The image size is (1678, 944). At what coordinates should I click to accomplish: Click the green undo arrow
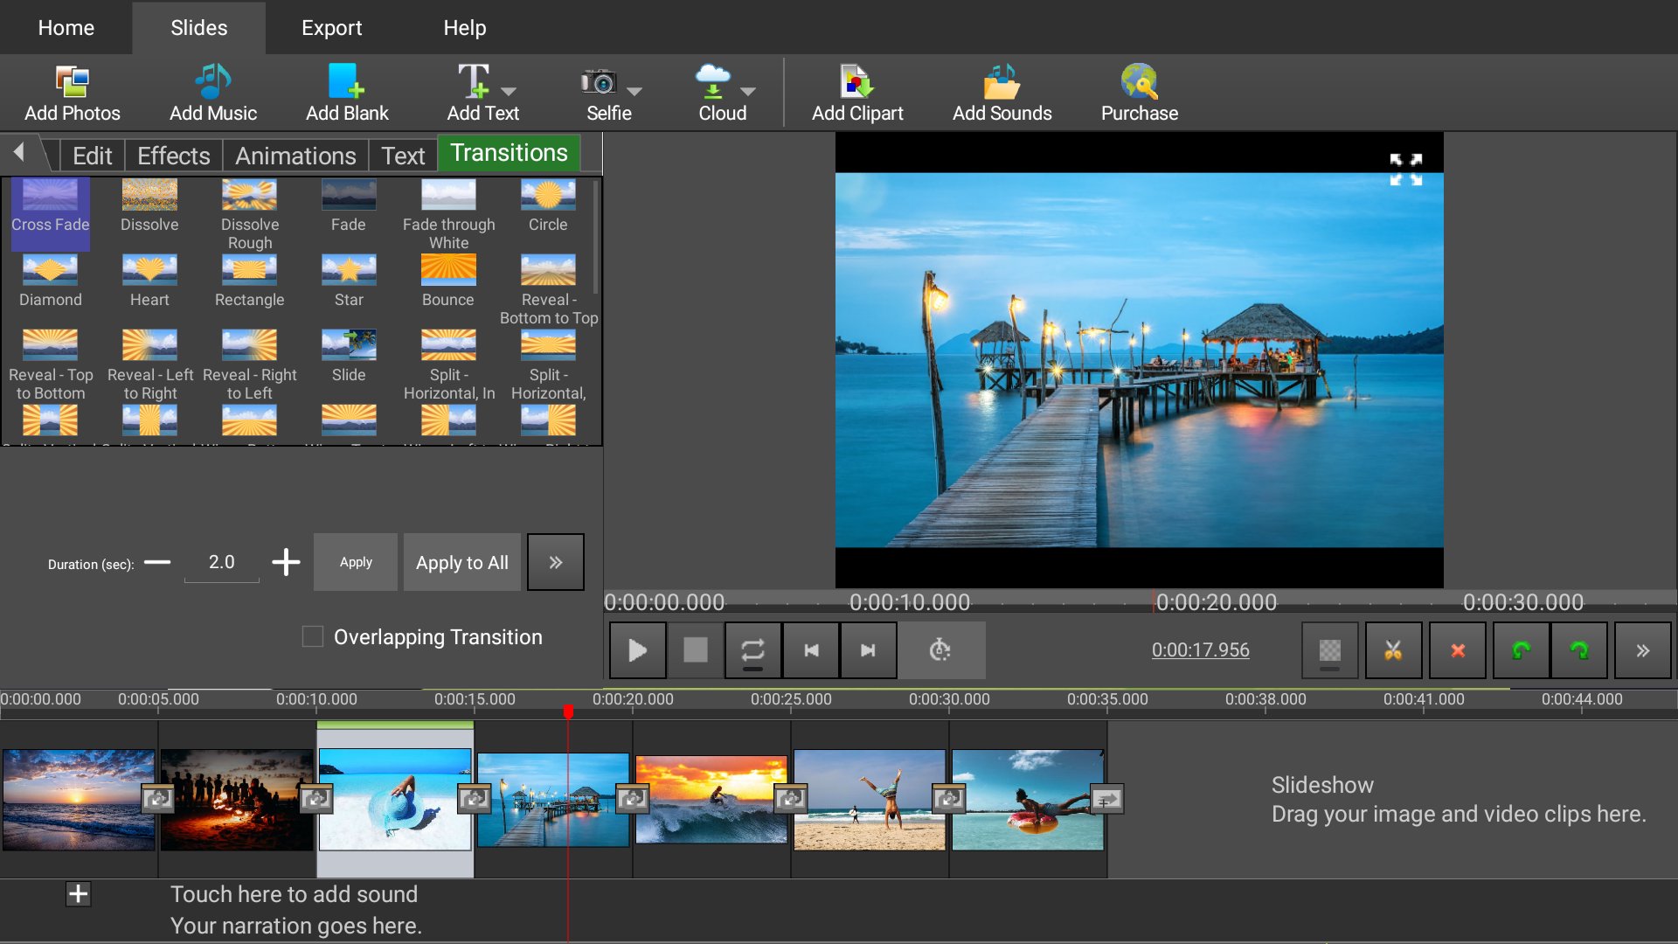pos(1521,650)
